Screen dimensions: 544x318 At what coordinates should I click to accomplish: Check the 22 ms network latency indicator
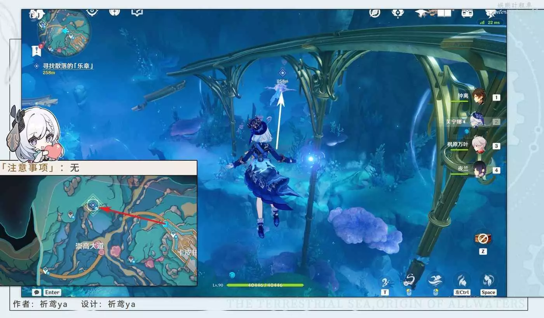point(491,23)
